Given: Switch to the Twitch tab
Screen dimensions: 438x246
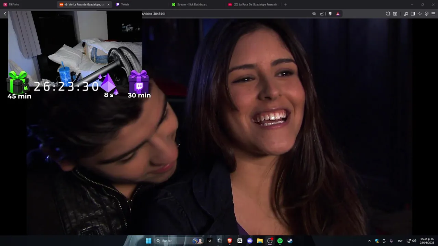Looking at the screenshot, I should (x=141, y=4).
